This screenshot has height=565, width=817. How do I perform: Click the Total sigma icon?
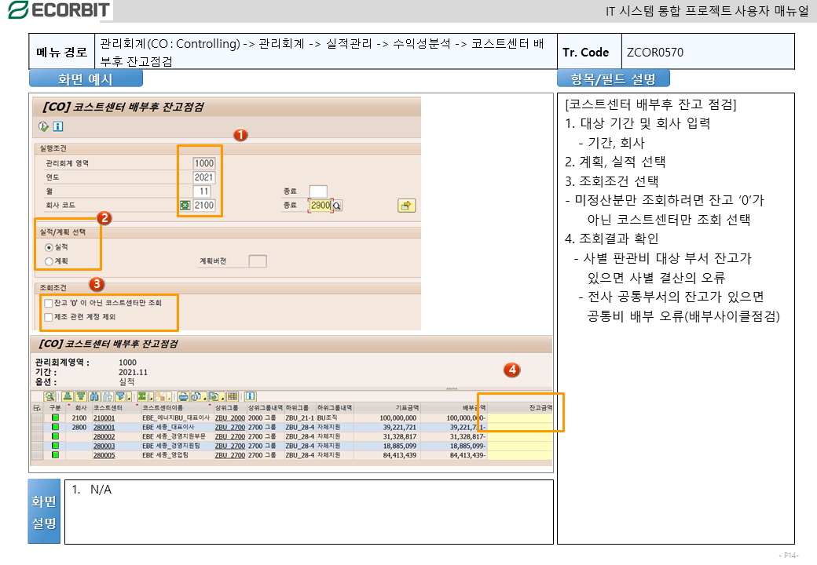tap(142, 396)
